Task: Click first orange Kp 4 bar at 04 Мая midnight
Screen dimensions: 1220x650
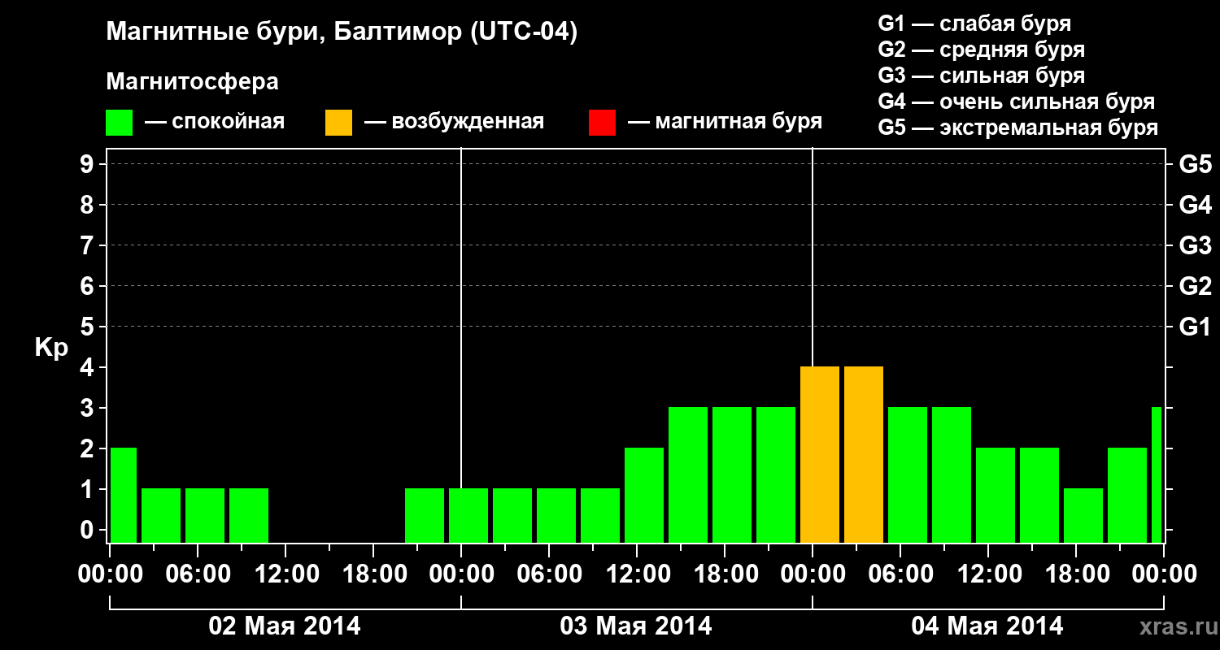Action: click(x=820, y=455)
